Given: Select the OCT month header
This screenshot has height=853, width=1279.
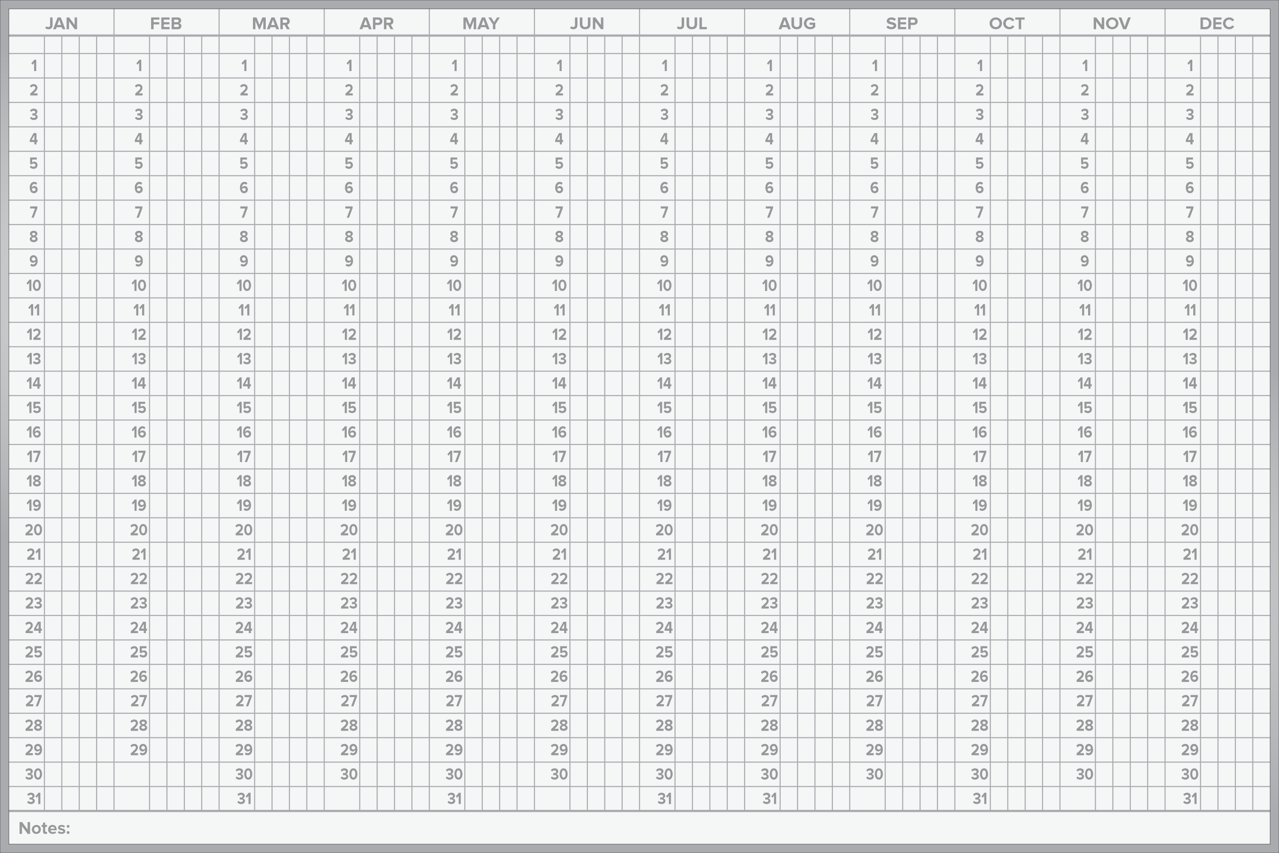Looking at the screenshot, I should tap(1007, 23).
